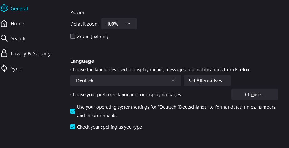
Task: Click the Zoom text only label
Action: (93, 37)
